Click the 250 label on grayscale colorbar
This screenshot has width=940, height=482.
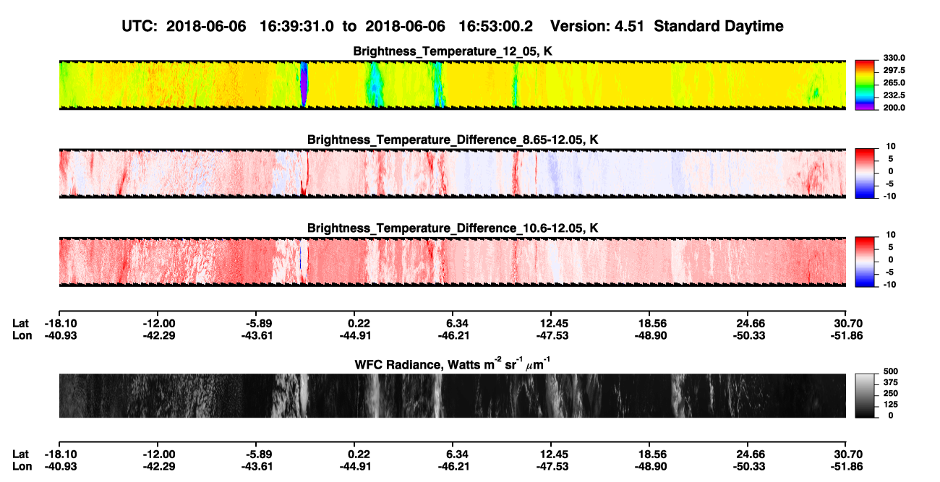tap(890, 393)
